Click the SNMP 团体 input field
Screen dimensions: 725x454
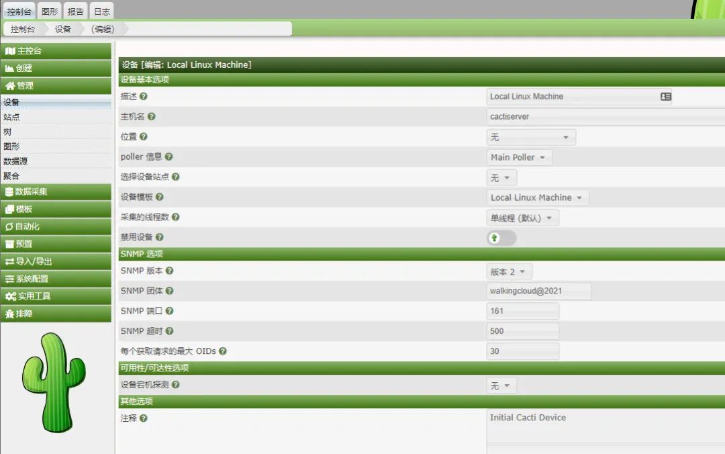pyautogui.click(x=538, y=291)
